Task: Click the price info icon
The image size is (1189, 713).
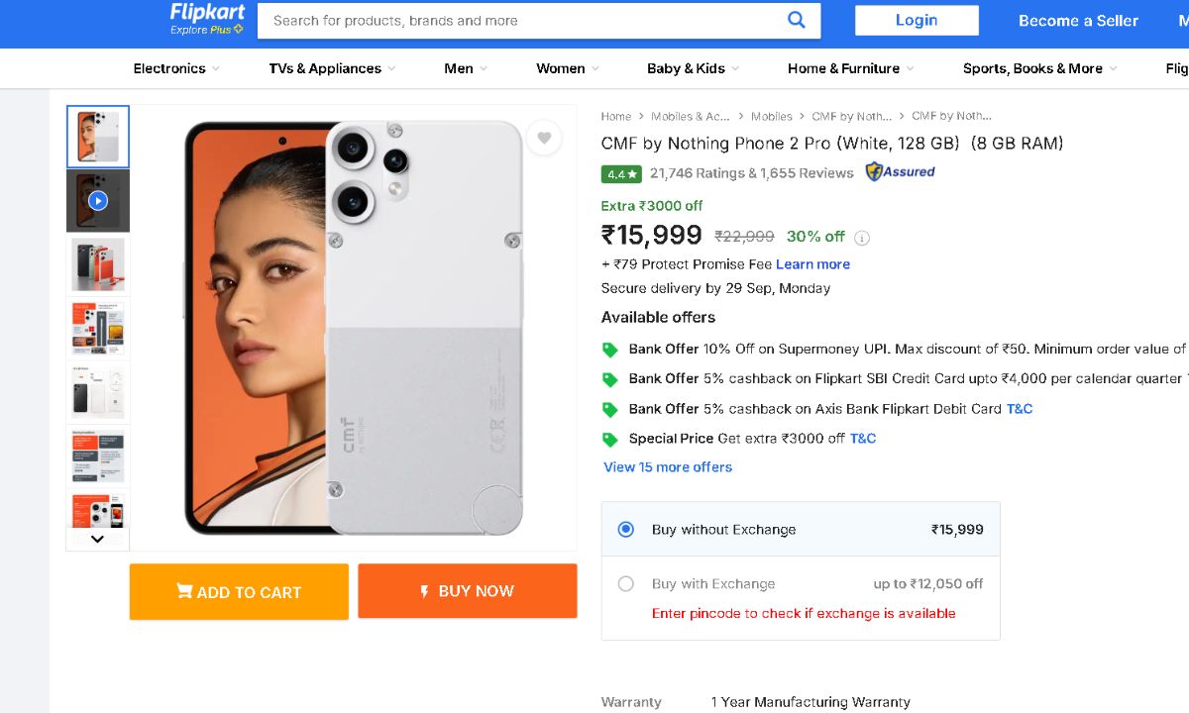Action: 862,238
